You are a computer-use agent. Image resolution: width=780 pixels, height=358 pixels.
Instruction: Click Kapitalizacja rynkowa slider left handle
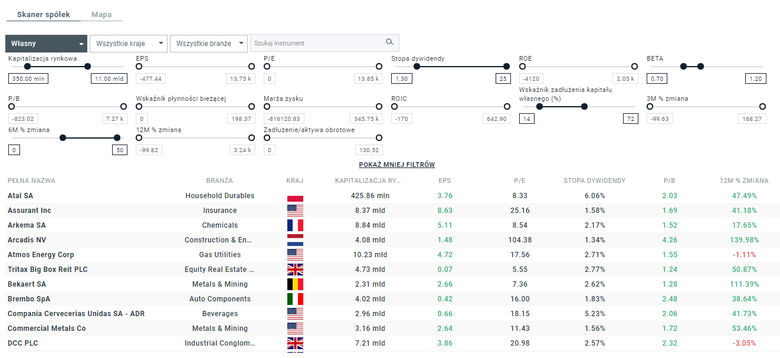click(x=27, y=67)
